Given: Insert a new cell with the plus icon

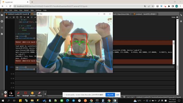Looking at the screenshot, I should (x=10, y=17).
